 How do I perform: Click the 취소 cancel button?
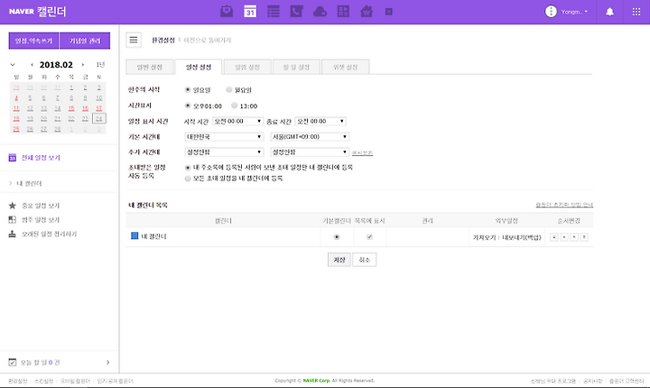tap(365, 260)
